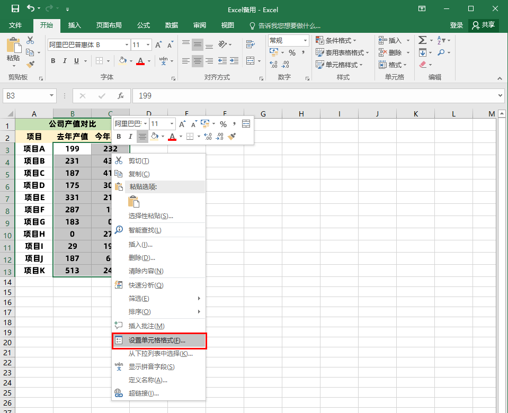Toggle Underline in the ribbon font group
Image resolution: width=508 pixels, height=413 pixels.
(76, 61)
